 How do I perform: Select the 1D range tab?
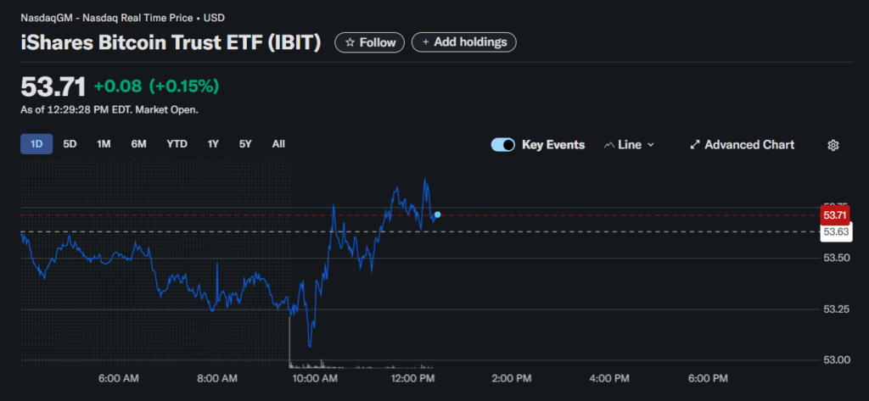point(36,144)
